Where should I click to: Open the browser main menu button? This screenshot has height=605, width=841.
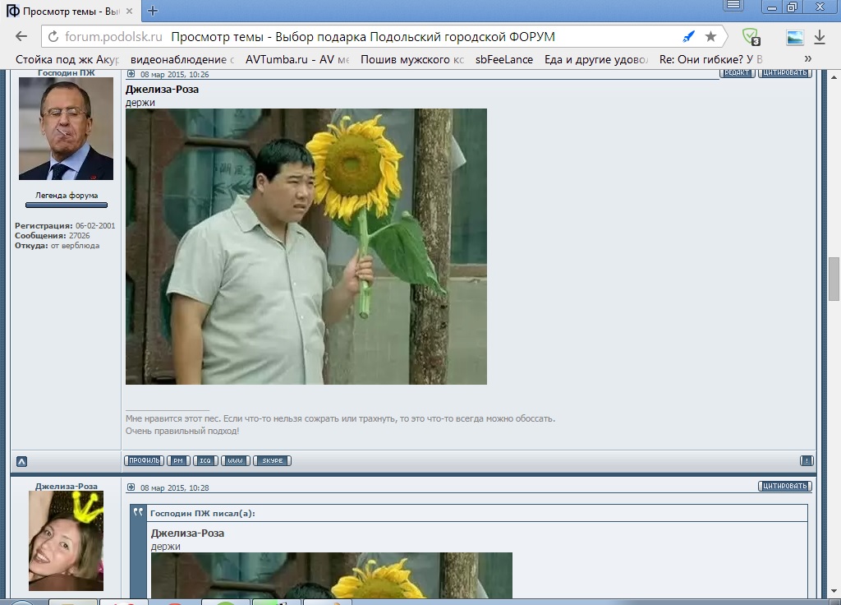(733, 6)
